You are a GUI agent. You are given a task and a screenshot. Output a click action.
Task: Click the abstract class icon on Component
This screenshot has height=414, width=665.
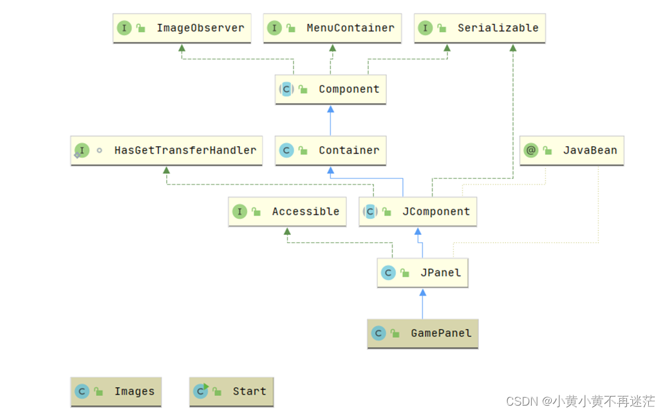coord(286,89)
